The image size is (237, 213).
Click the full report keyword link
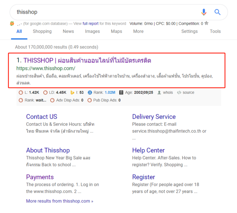tap(90, 24)
